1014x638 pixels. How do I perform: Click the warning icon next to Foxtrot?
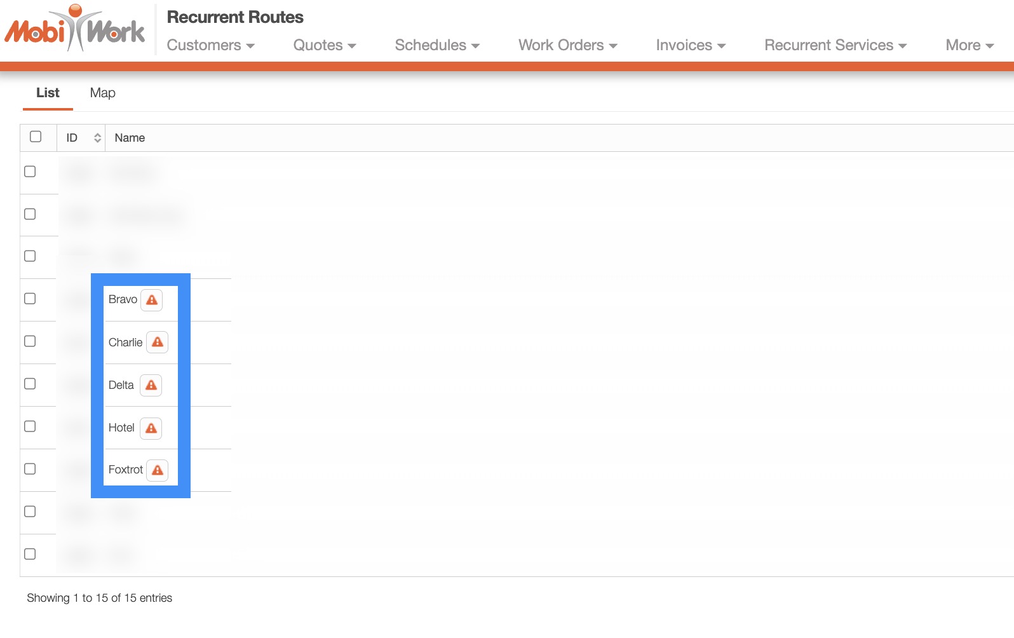(158, 470)
